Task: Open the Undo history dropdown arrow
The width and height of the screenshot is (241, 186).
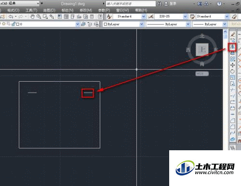Action: click(x=16, y=16)
